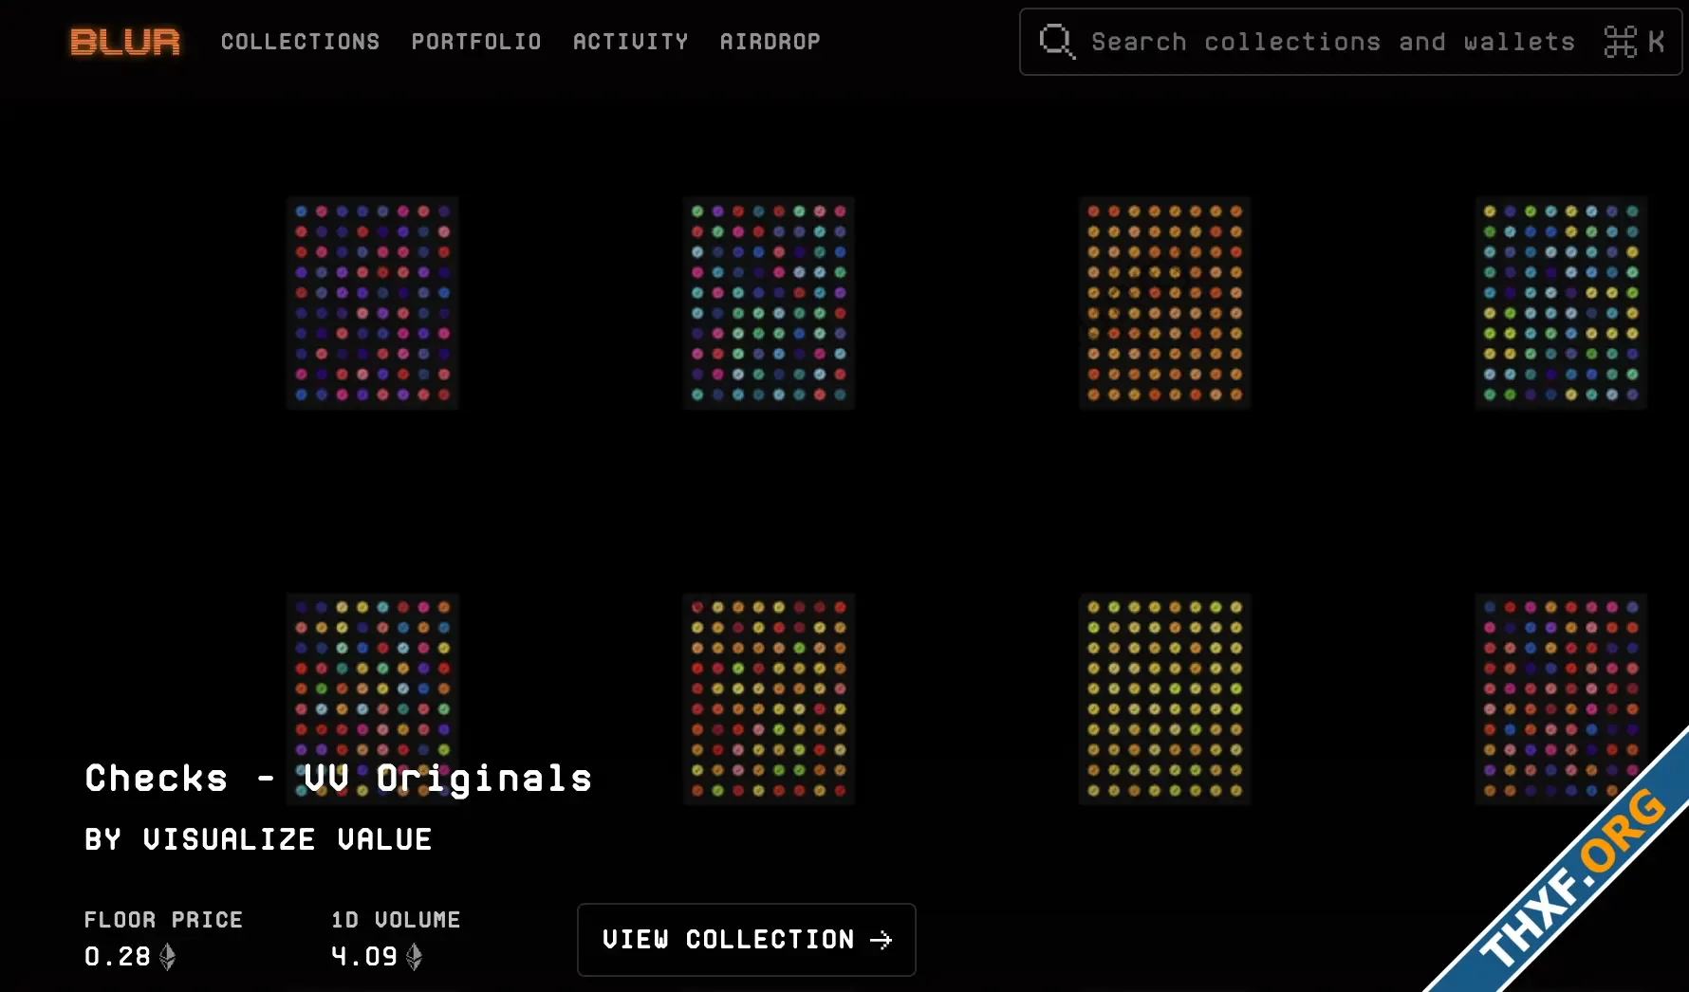Image resolution: width=1689 pixels, height=992 pixels.
Task: Open the bottom-row red-yellow Checks thumbnail
Action: pyautogui.click(x=769, y=699)
